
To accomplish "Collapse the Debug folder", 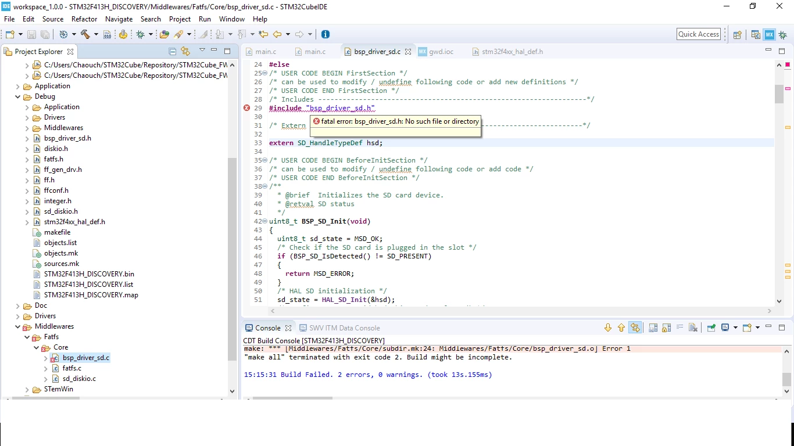I will click(17, 96).
